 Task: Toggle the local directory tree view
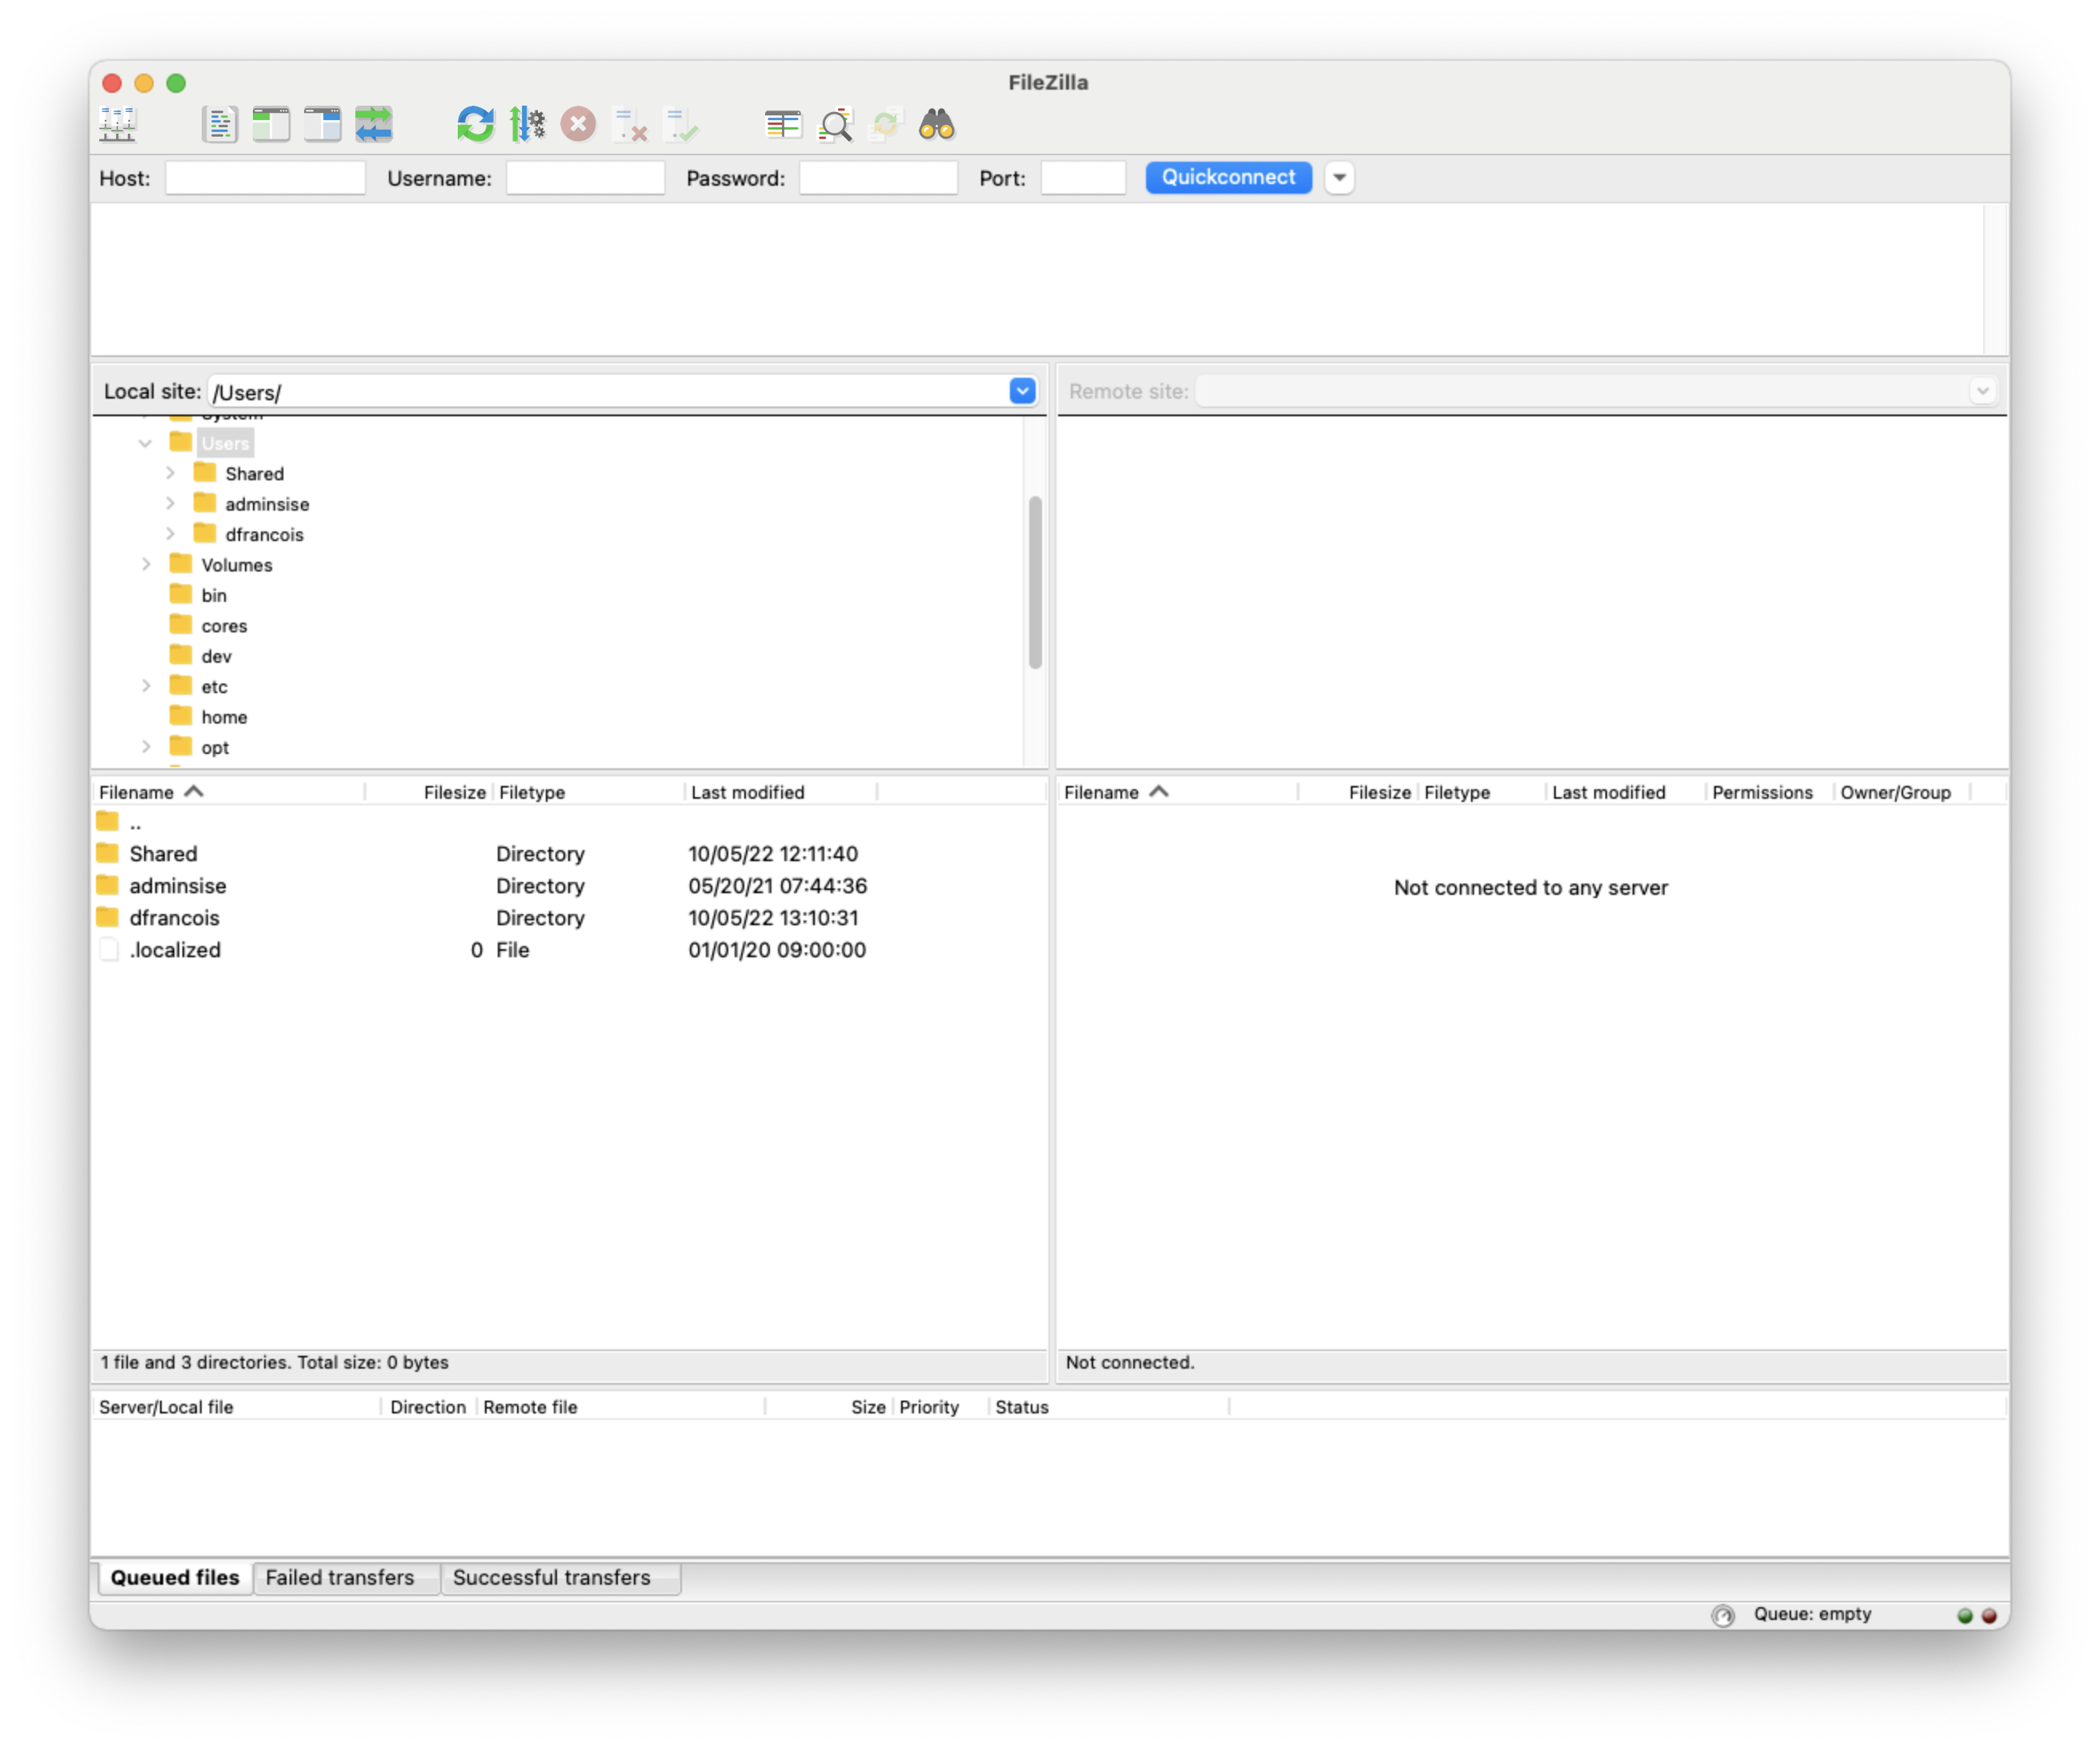(x=271, y=125)
